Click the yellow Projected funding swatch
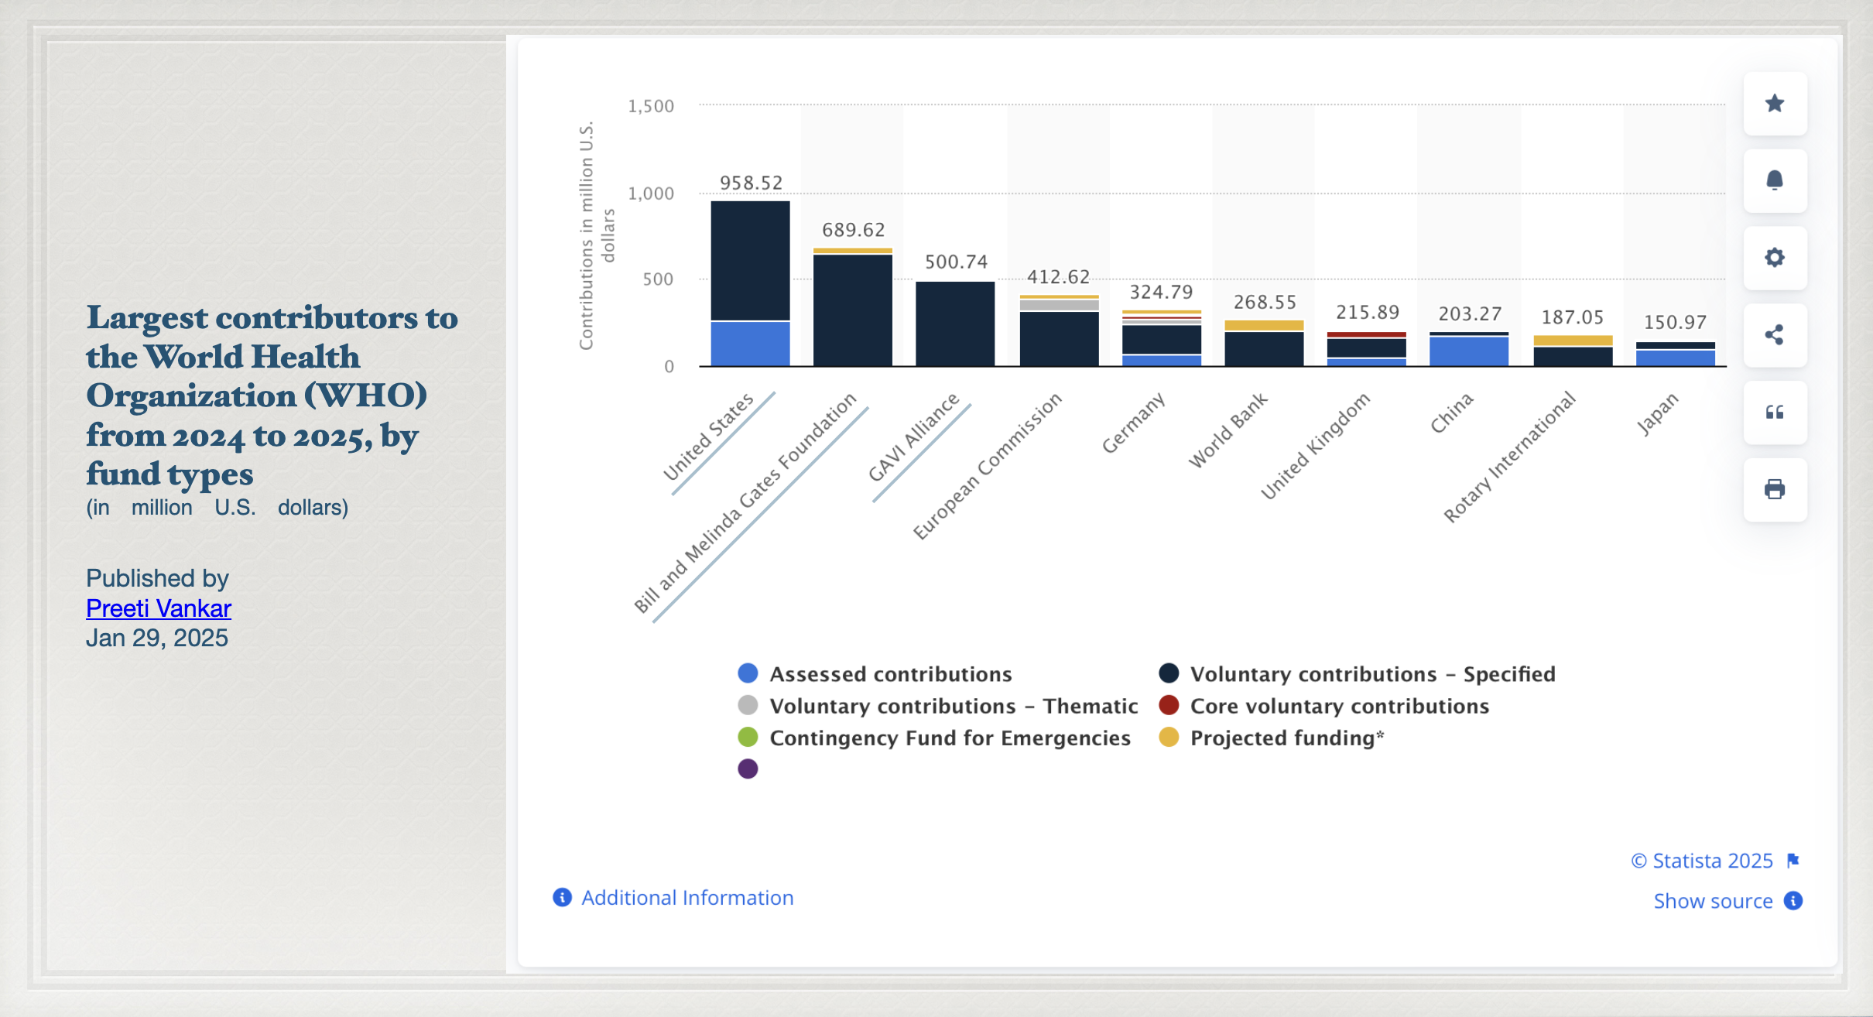The width and height of the screenshot is (1873, 1017). tap(1169, 738)
